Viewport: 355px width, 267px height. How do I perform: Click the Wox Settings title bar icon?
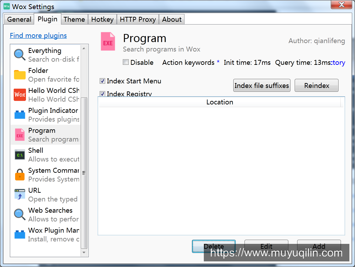click(x=7, y=6)
